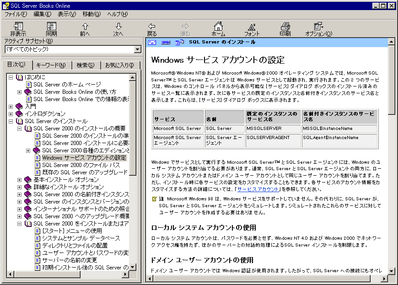This screenshot has width=398, height=285.
Task: Go to next topic with 次へ icon
Action: pyautogui.click(x=118, y=27)
